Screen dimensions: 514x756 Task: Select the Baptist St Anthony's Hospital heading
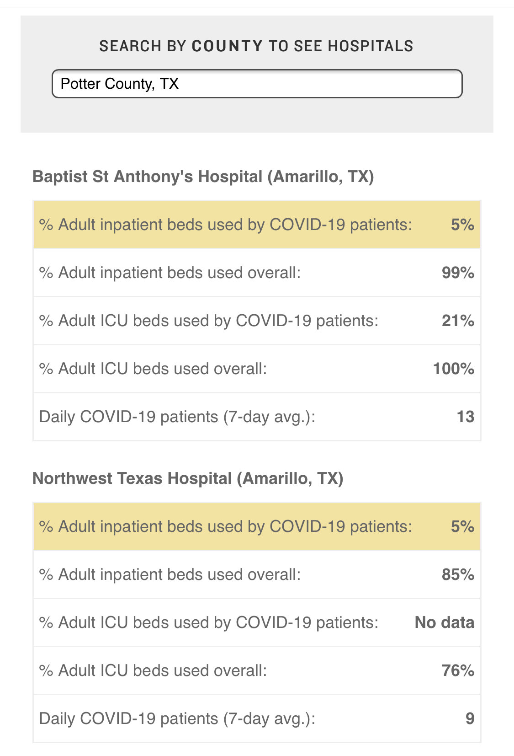pos(203,177)
